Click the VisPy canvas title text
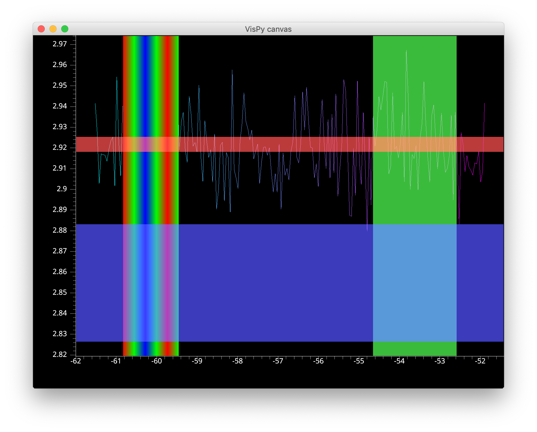537x432 pixels. click(268, 29)
